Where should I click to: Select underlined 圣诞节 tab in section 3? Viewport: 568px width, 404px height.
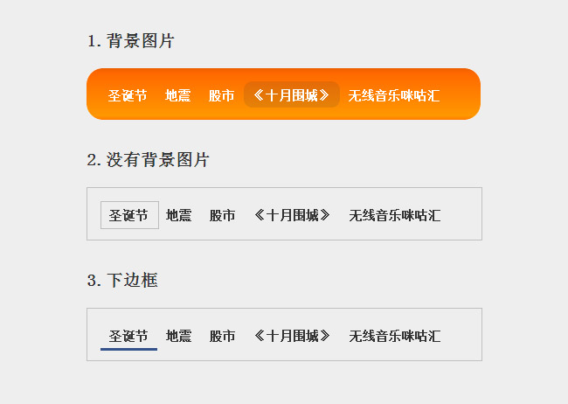(128, 336)
